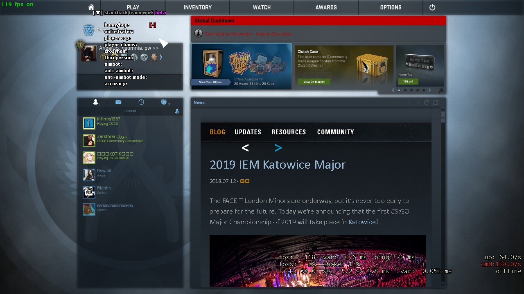Select the third store page dot
The image size is (524, 294).
411,90
